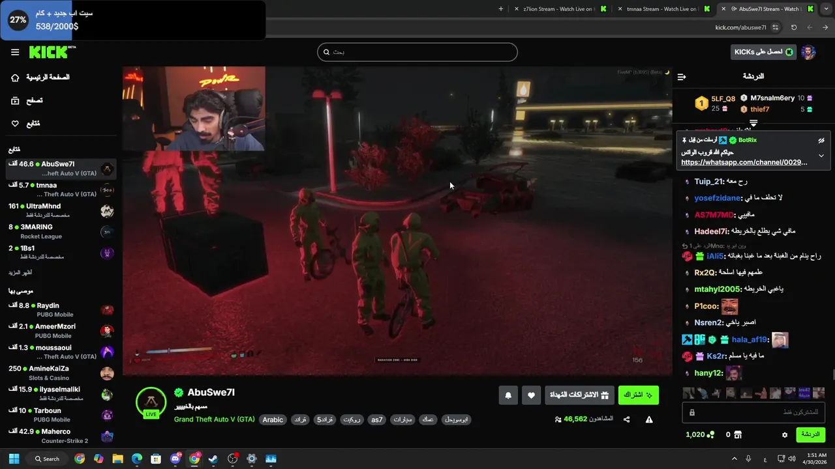The height and width of the screenshot is (469, 835).
Task: Select tmnaa channel in sidebar
Action: (61, 190)
